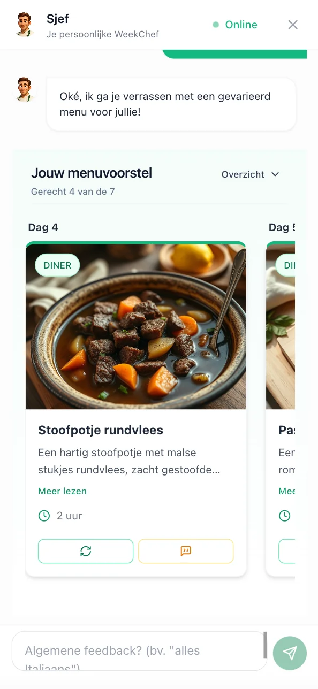Open the feedback comment icon button
This screenshot has height=689, width=318.
point(186,551)
